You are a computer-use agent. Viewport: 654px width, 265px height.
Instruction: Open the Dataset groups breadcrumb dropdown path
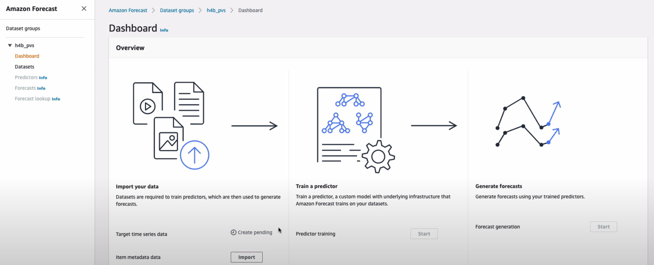coord(177,10)
